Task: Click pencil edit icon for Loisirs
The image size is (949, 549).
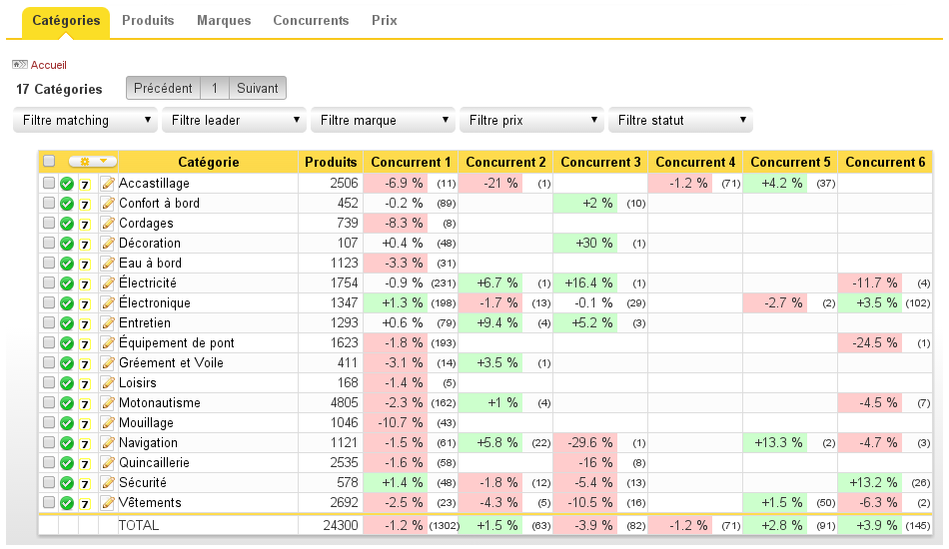Action: point(108,382)
